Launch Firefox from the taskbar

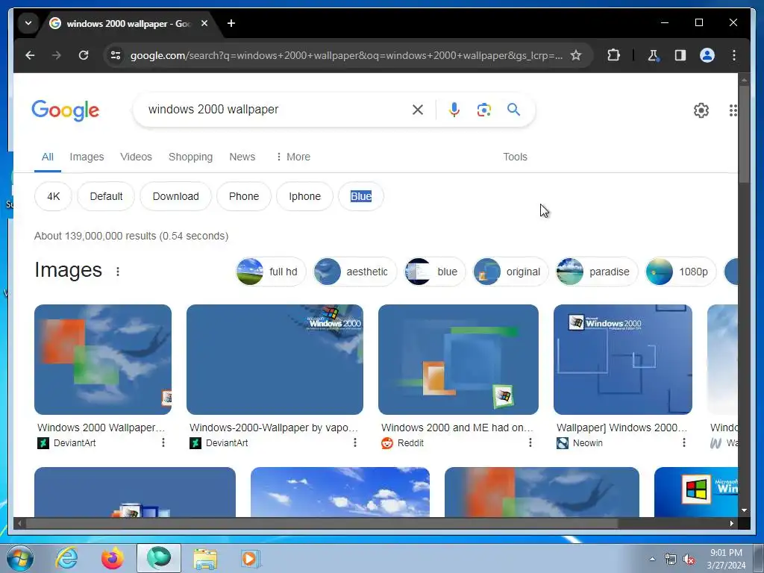pyautogui.click(x=113, y=558)
